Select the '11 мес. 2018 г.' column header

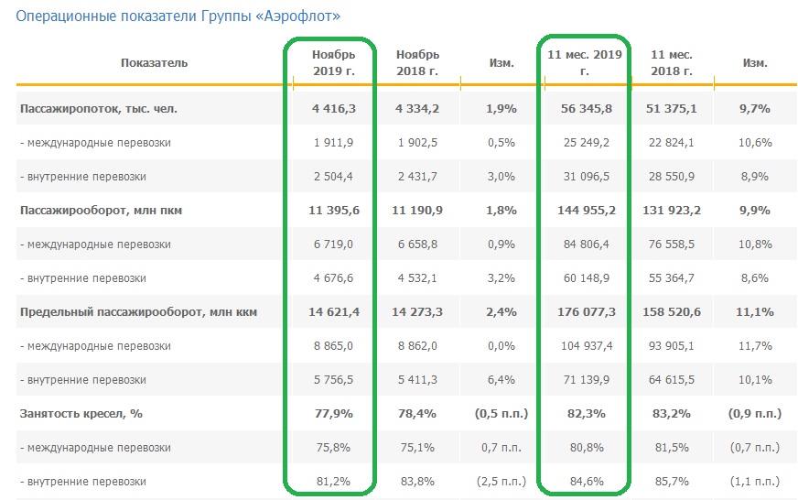672,62
